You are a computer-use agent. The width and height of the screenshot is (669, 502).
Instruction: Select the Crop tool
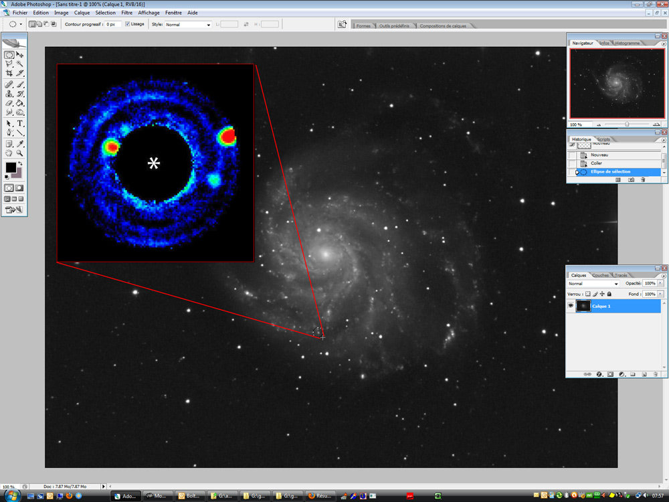point(9,72)
